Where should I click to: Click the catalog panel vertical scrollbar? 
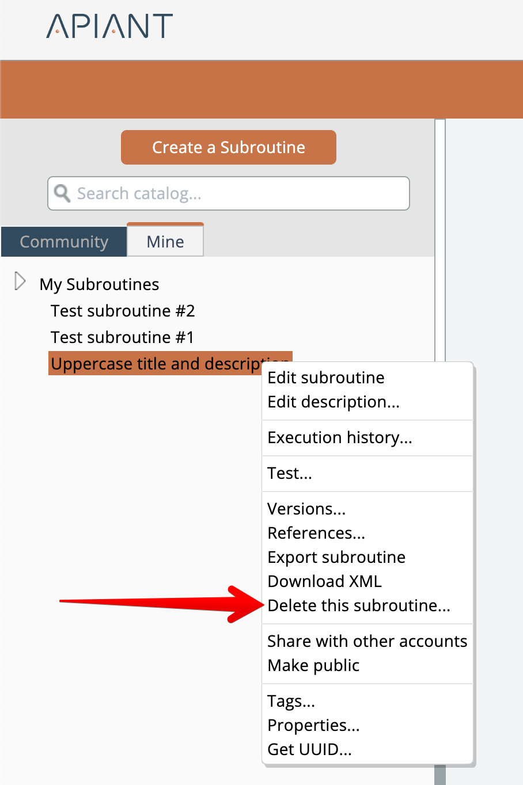[440, 242]
